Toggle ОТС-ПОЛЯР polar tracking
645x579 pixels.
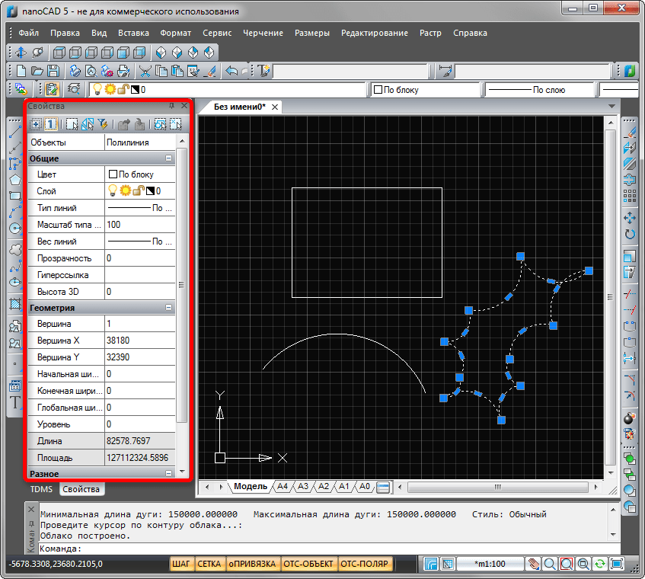[365, 564]
